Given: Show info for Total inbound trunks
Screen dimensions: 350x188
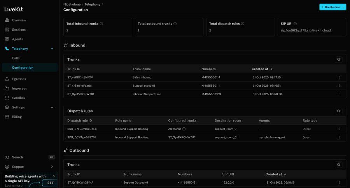Looking at the screenshot, I should pos(101,24).
